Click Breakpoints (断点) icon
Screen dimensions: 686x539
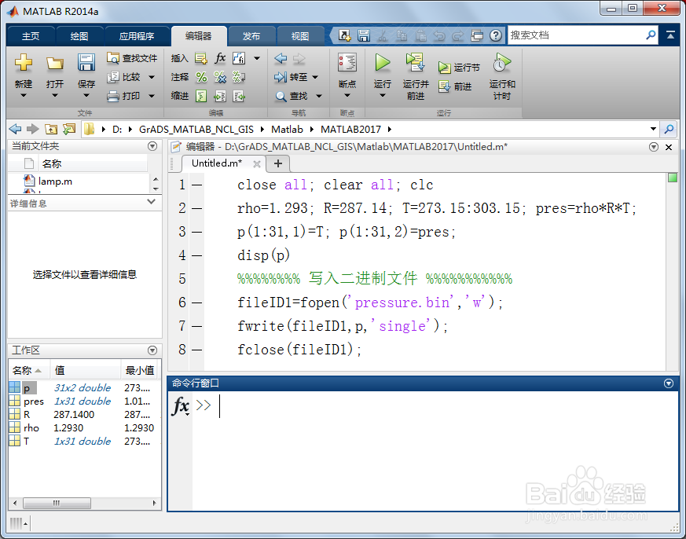point(347,63)
